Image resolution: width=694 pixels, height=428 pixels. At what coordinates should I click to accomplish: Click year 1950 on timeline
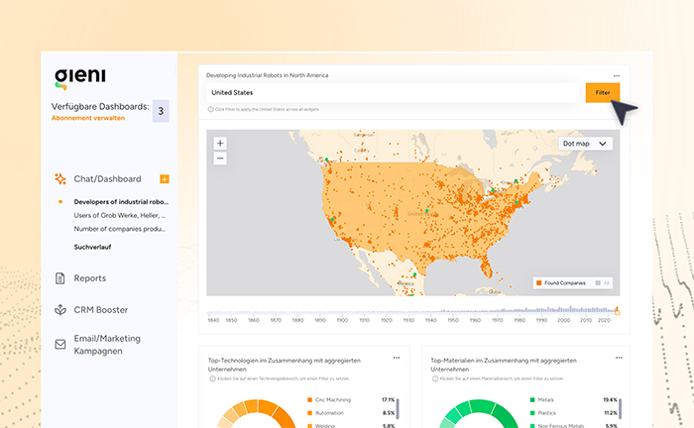[453, 320]
